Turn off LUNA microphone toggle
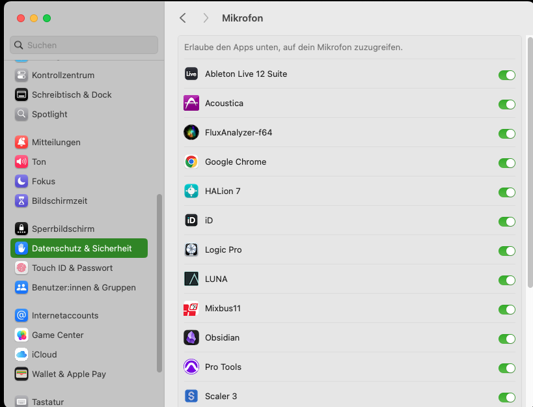The height and width of the screenshot is (407, 533). point(507,280)
